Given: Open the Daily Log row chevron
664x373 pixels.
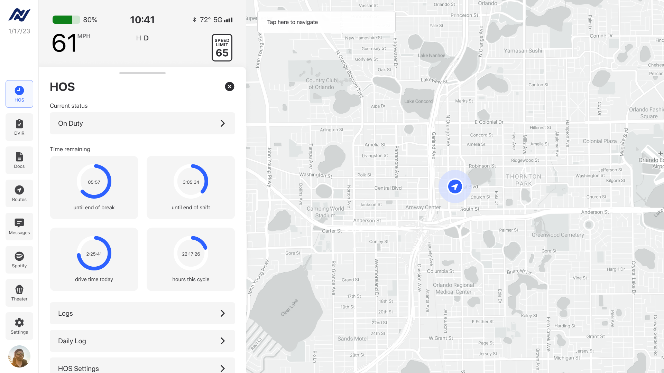Looking at the screenshot, I should 222,341.
